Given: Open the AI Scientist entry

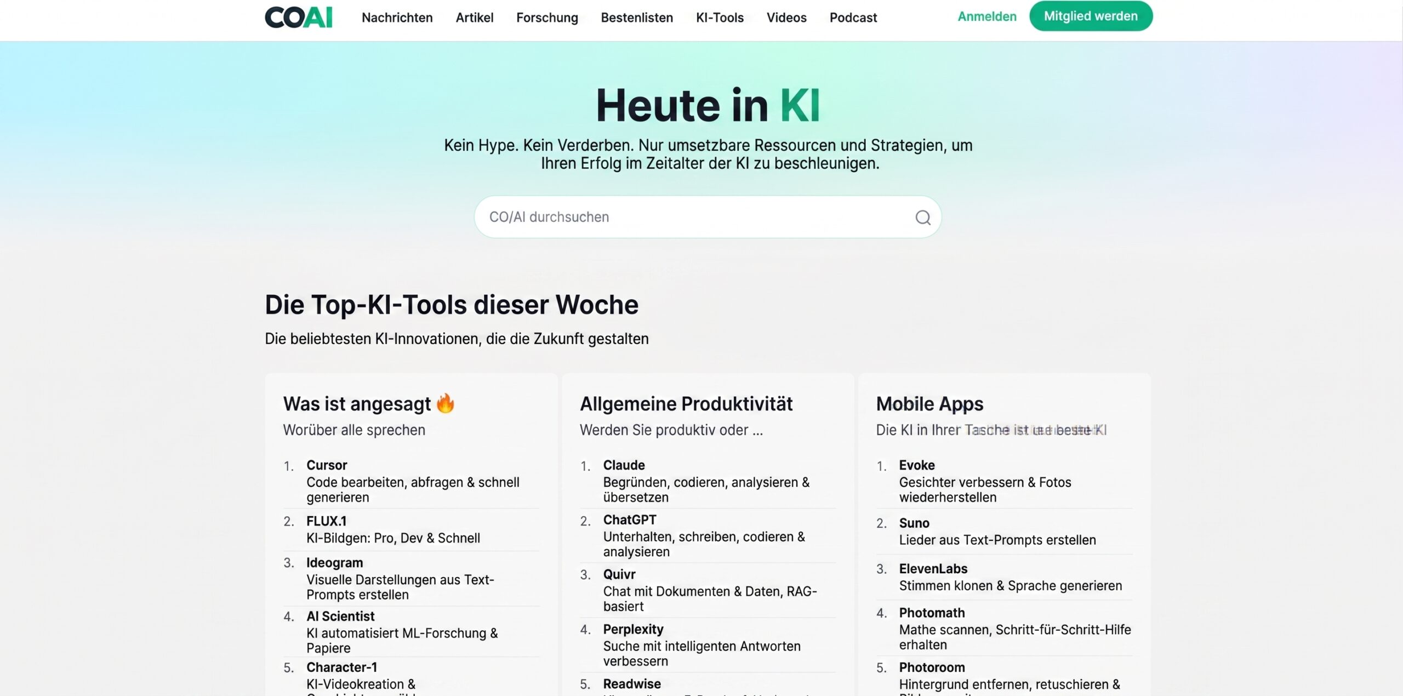Looking at the screenshot, I should click(340, 617).
